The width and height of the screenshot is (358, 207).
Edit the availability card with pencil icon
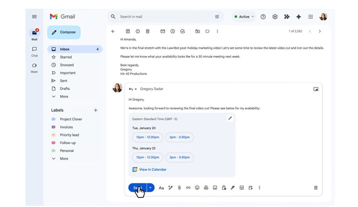coord(230,118)
